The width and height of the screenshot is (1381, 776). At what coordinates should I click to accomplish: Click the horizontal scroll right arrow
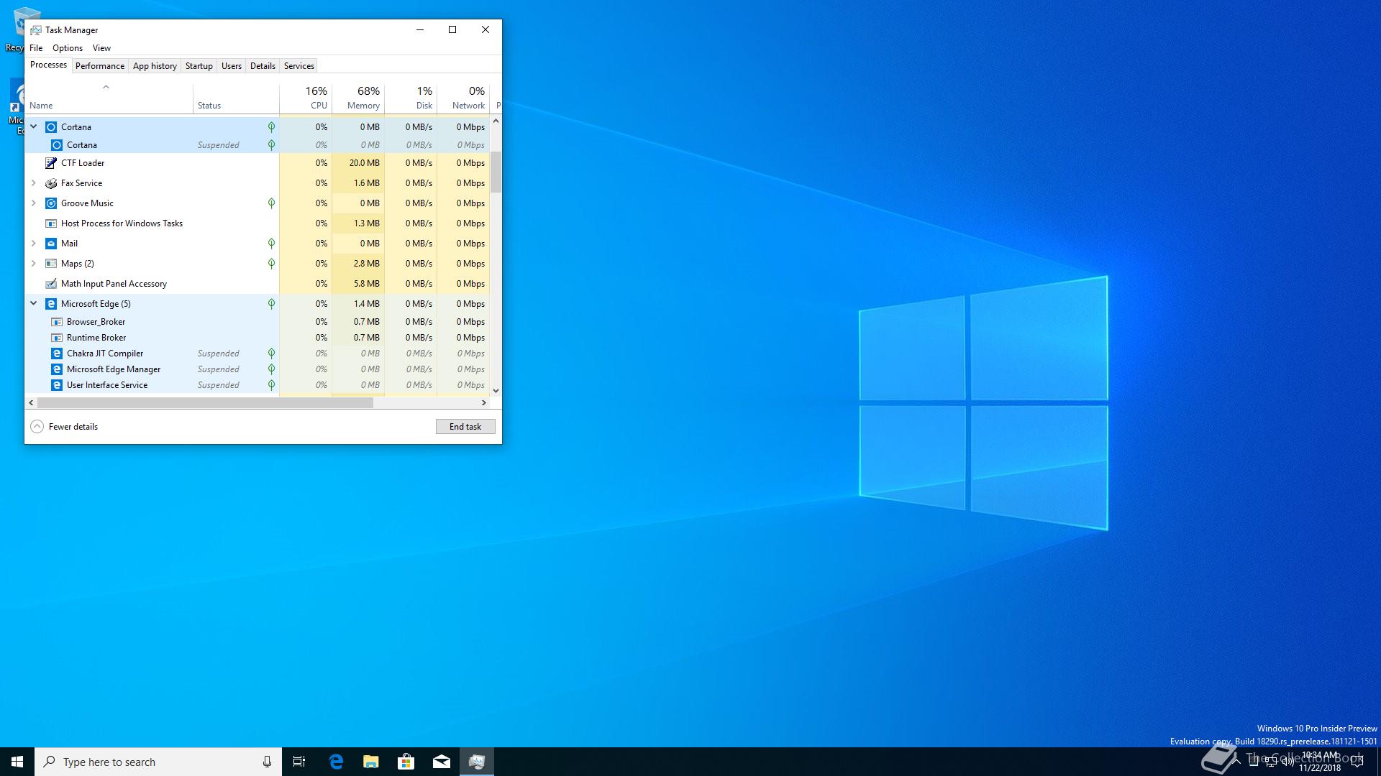[484, 403]
